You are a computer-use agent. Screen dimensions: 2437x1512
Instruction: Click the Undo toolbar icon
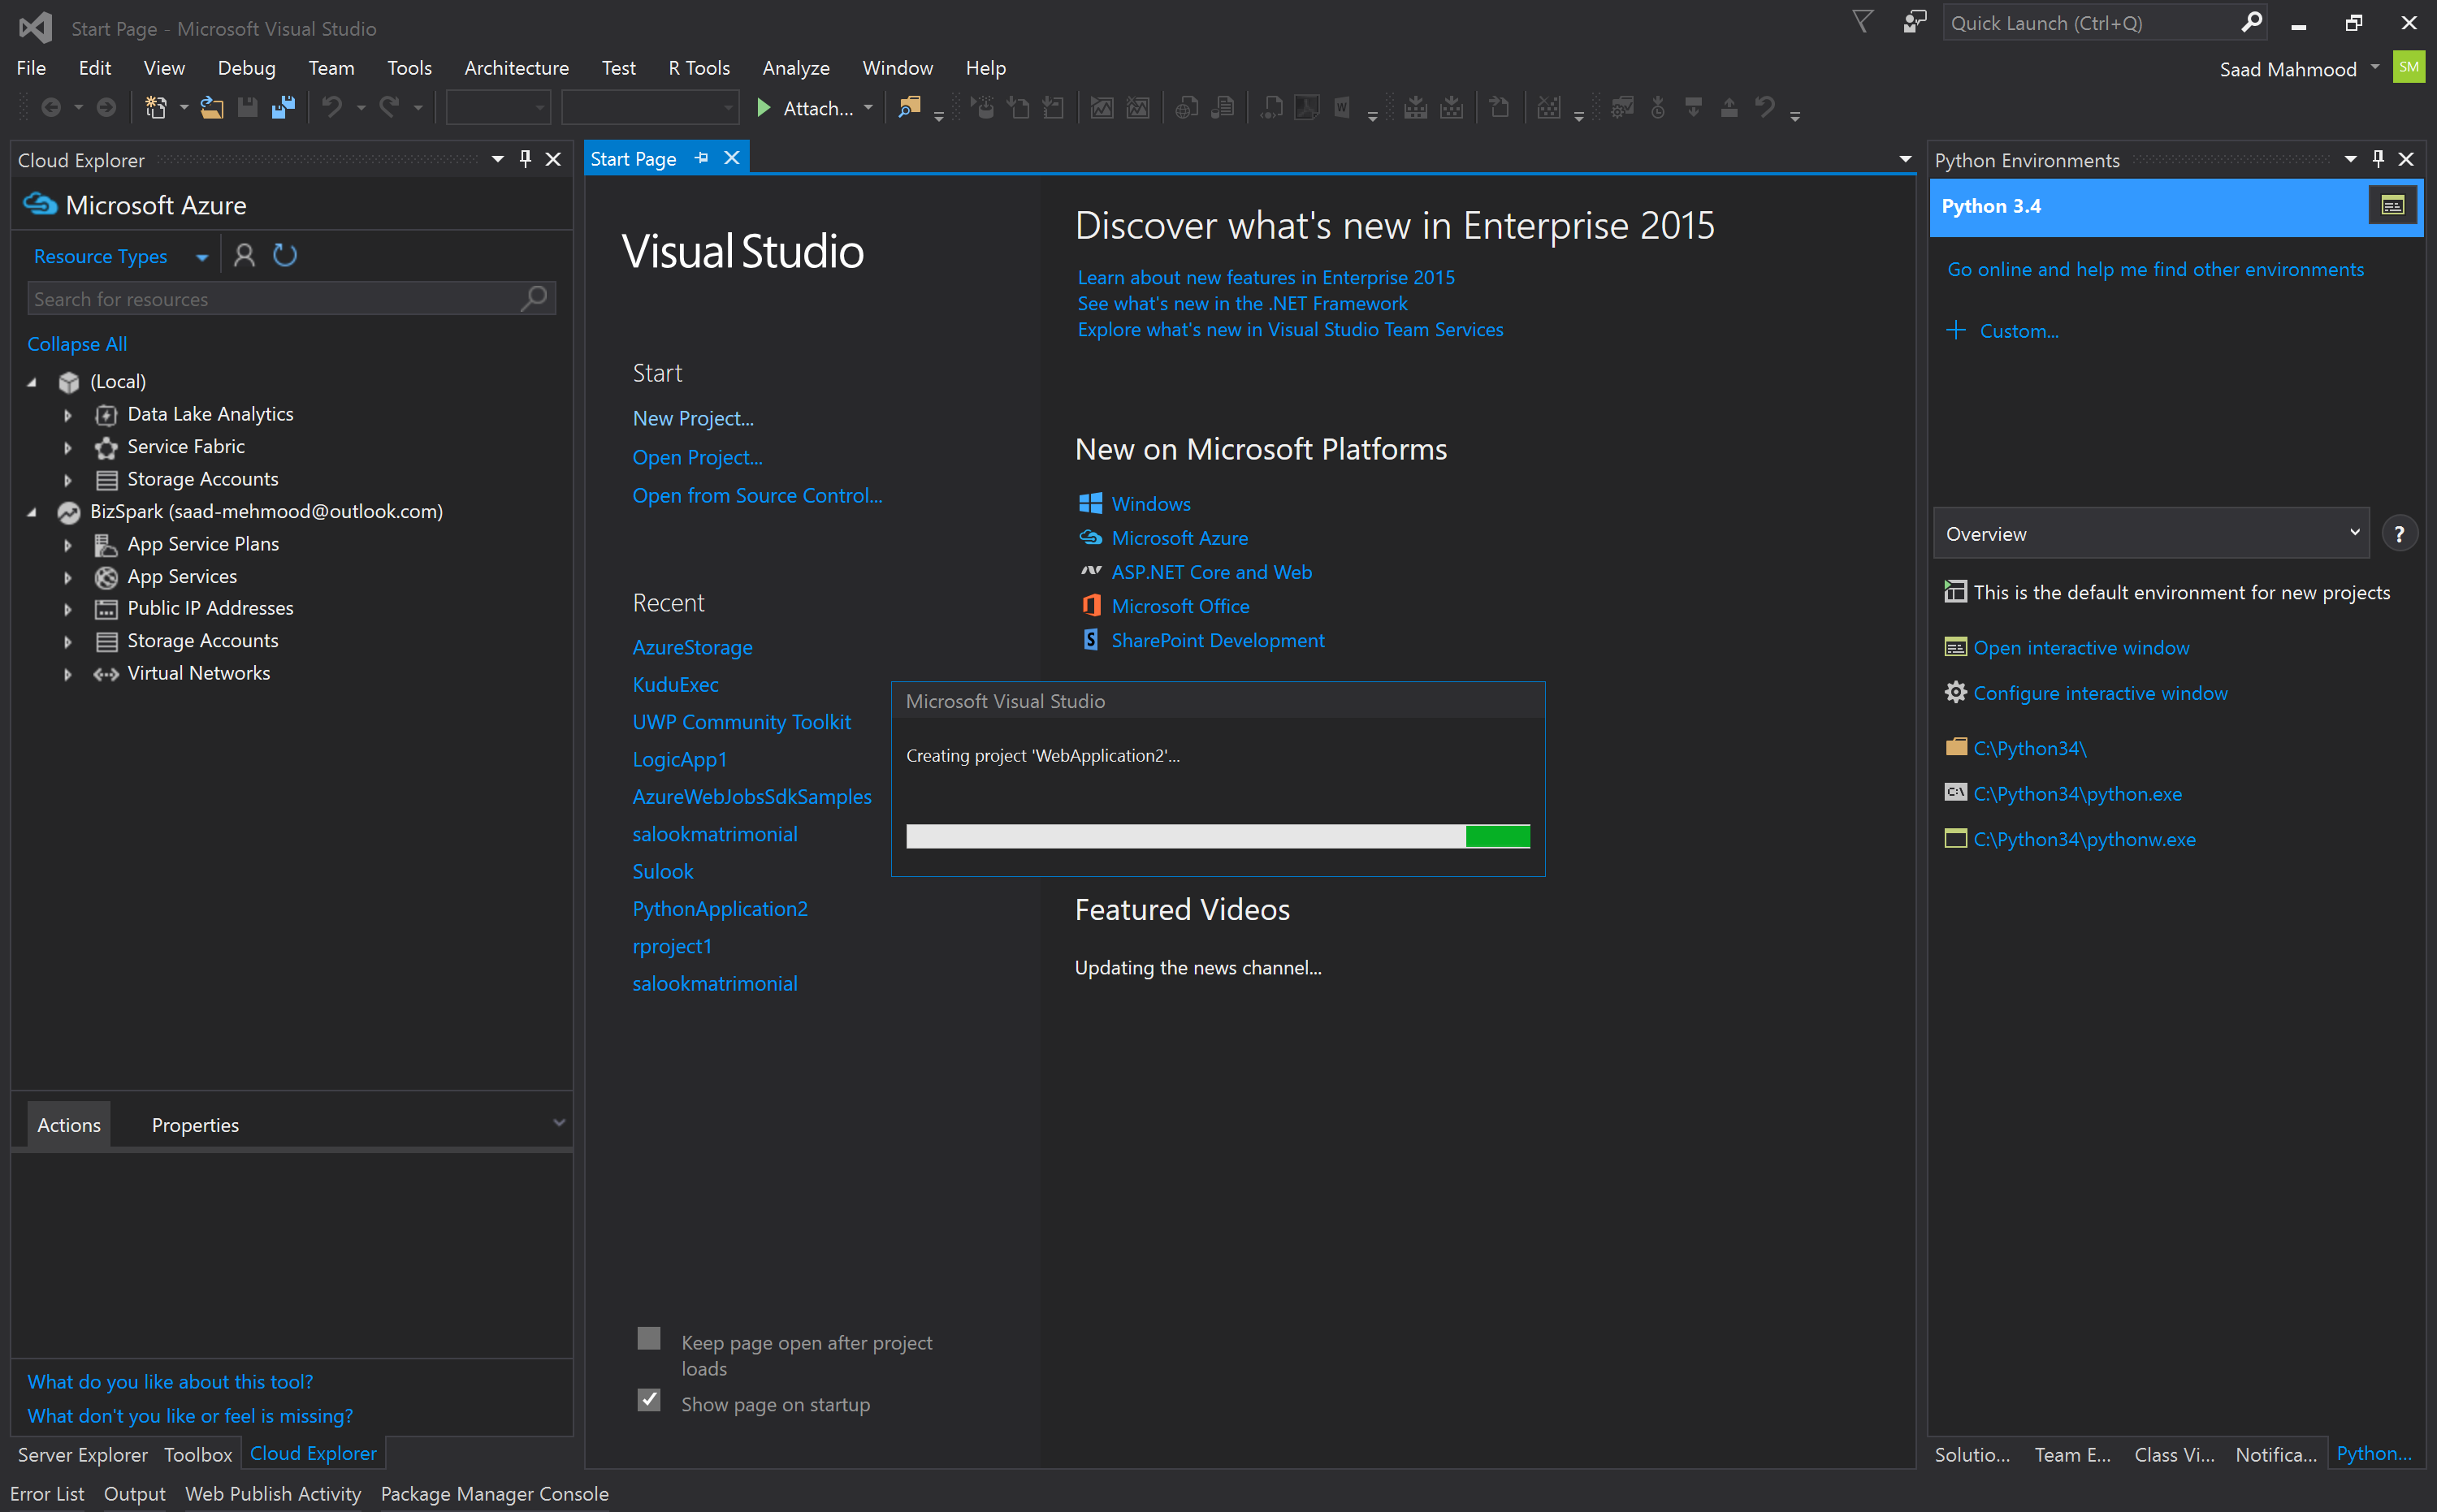pos(332,108)
